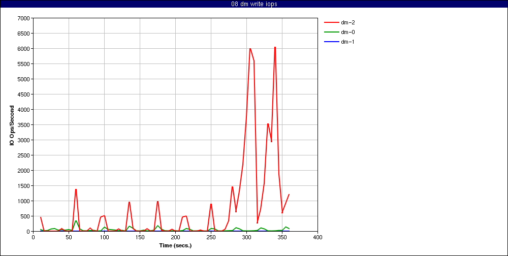This screenshot has height=256, width=508.
Task: Click the 5500 y-axis tick value
Action: (x=23, y=64)
